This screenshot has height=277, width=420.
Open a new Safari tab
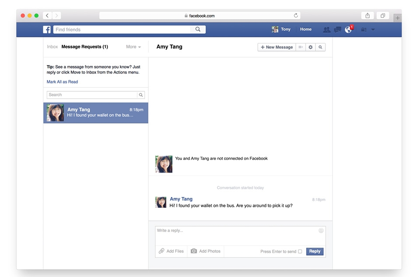click(398, 18)
